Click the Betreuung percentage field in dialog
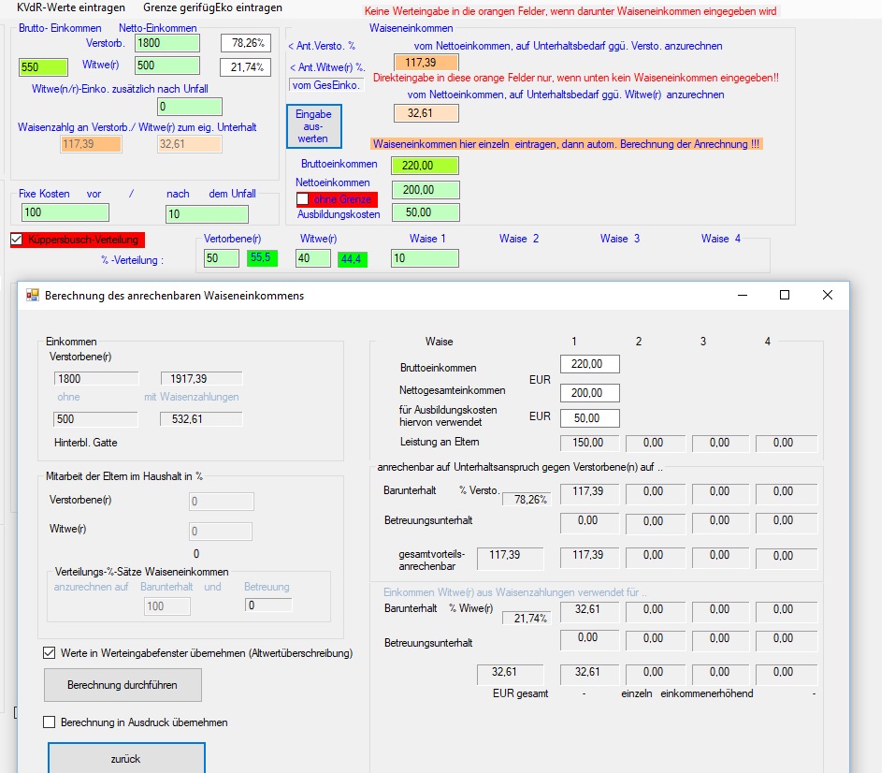Screen dimensions: 895x773 (267, 605)
